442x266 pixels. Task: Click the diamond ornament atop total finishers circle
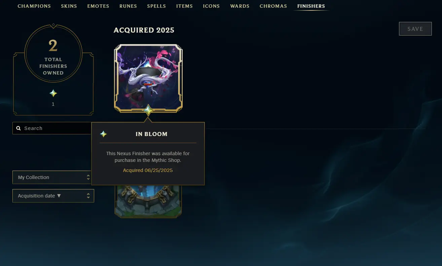[53, 25]
